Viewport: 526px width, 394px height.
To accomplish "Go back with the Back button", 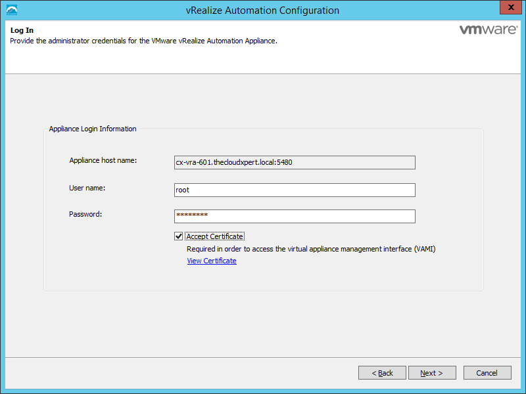I will coord(382,373).
